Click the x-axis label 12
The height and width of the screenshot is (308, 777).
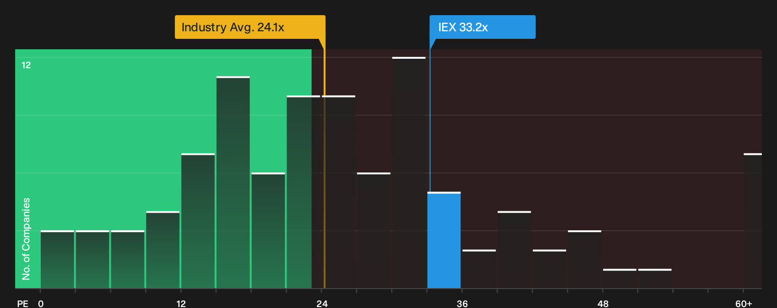pyautogui.click(x=181, y=303)
